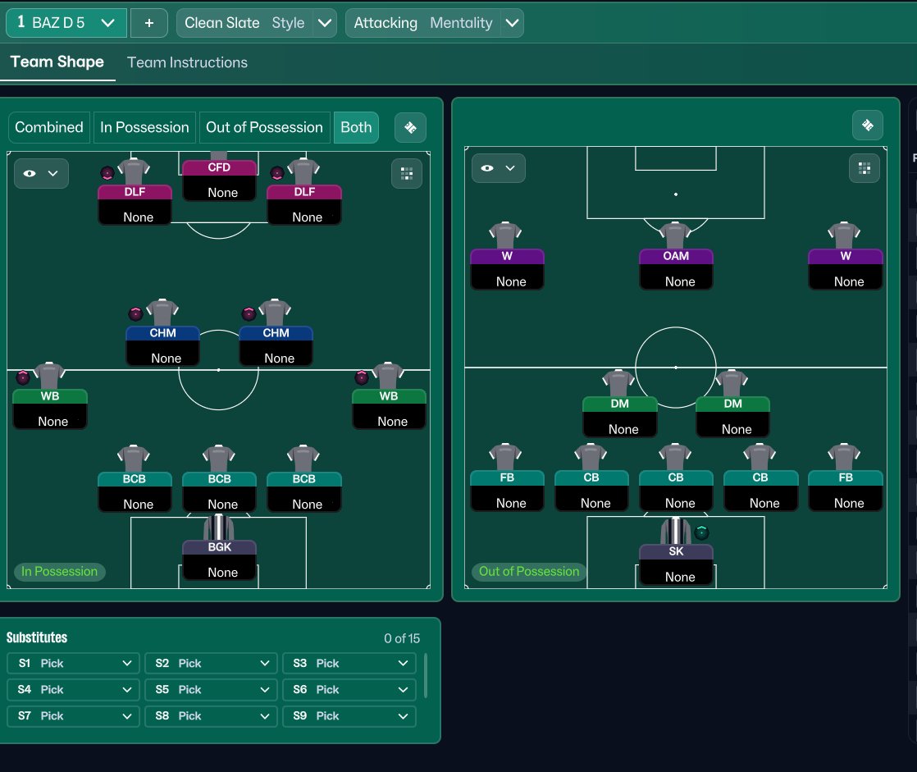Screen dimensions: 917x772
Task: Click the OAM role label
Action: (x=676, y=256)
